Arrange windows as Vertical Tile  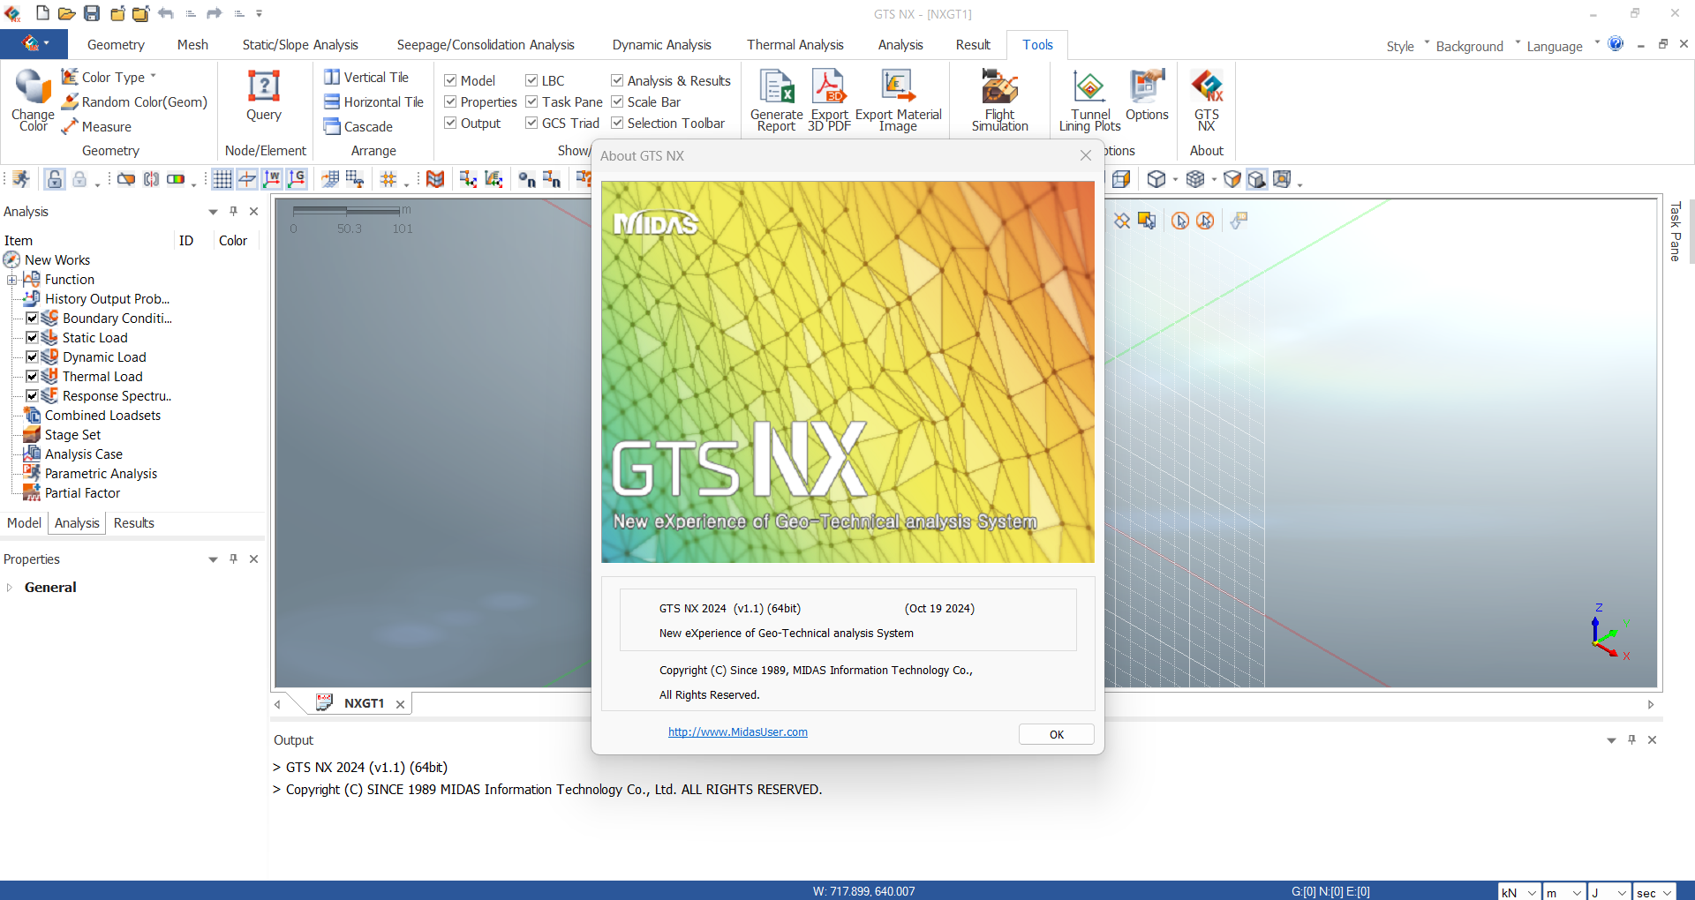365,78
